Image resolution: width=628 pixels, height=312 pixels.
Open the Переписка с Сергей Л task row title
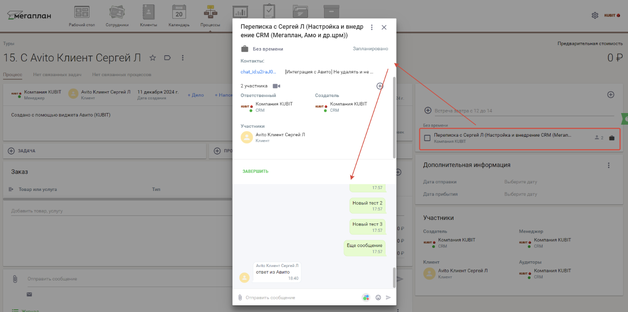tap(502, 135)
